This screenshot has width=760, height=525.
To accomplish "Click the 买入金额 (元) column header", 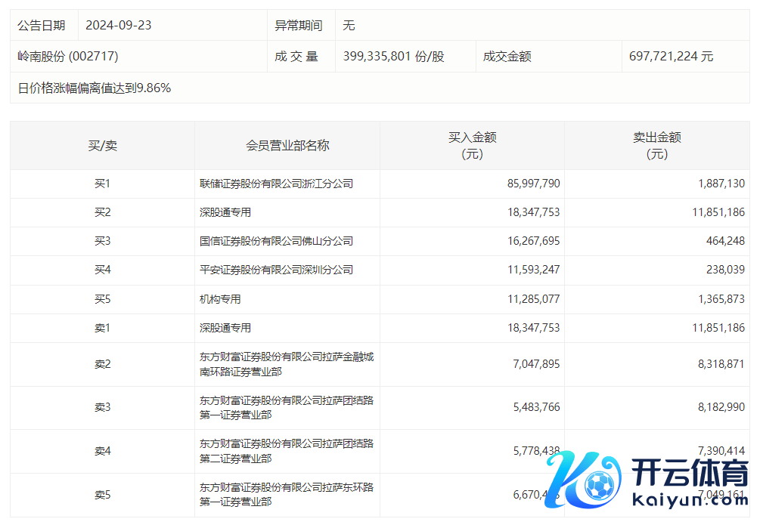I will coord(472,146).
